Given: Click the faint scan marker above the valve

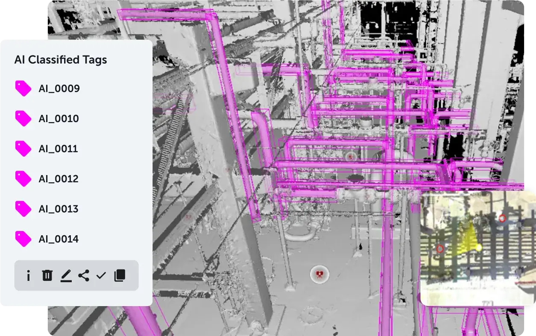Looking at the screenshot, I should (x=351, y=157).
